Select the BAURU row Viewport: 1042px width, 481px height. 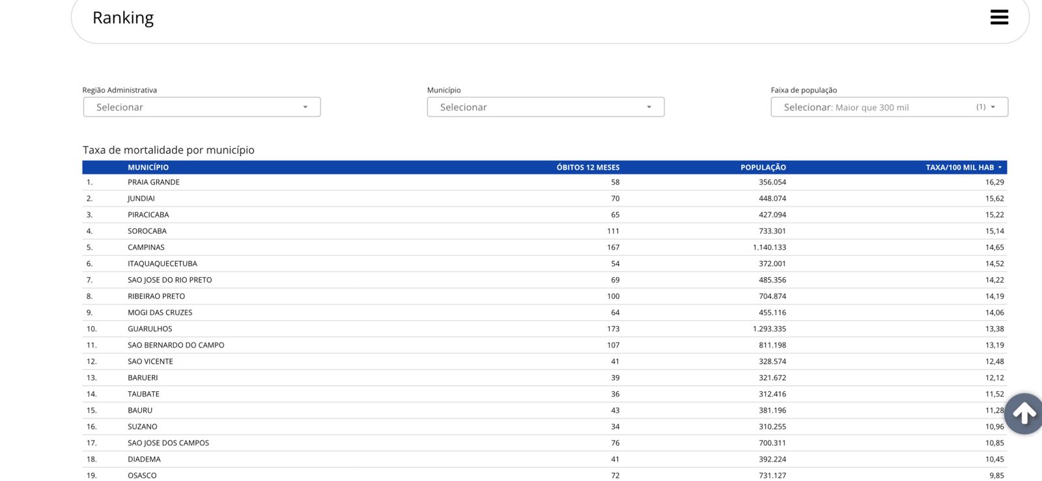click(x=544, y=410)
